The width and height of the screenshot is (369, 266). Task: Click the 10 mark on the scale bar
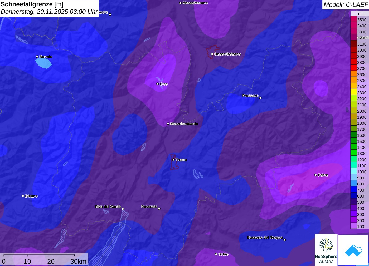point(27,261)
